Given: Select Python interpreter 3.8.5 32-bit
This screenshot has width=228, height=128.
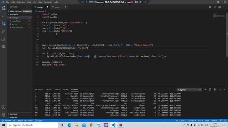Looking at the screenshot, I should pos(25,121).
